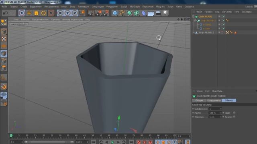Screen dimensions: 257x144
Task: Enable Axis mode icon
Action: [4, 77]
